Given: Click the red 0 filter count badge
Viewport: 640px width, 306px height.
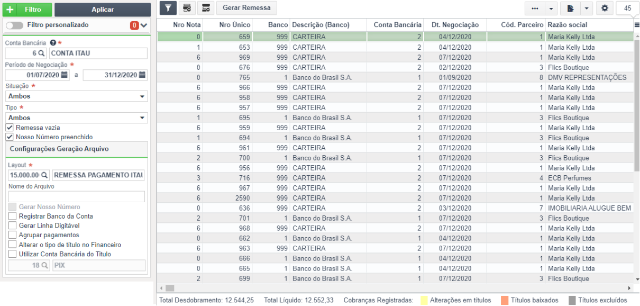Looking at the screenshot, I should tap(134, 25).
